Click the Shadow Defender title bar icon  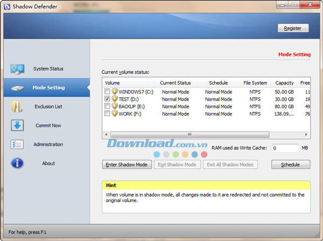[x=7, y=7]
